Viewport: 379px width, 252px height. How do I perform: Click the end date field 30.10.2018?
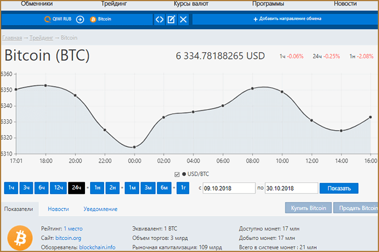coord(292,188)
